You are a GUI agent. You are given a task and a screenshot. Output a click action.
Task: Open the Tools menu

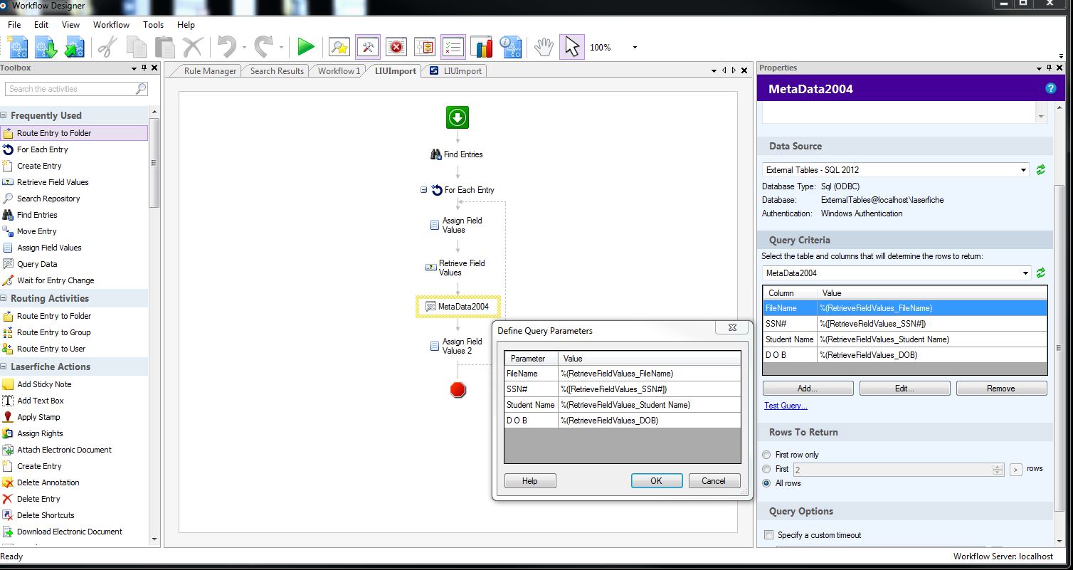(153, 25)
